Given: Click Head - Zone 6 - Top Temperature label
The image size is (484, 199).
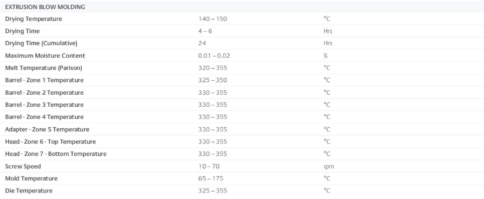Looking at the screenshot, I should (50, 141).
